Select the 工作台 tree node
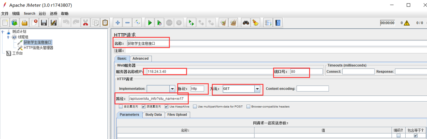This screenshot has height=139, width=427. click(x=17, y=53)
